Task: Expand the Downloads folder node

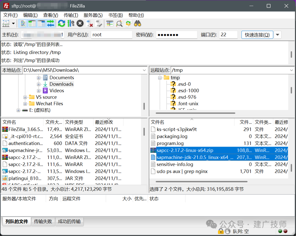Action: point(39,84)
